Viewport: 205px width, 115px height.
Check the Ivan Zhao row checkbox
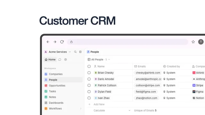click(x=89, y=98)
